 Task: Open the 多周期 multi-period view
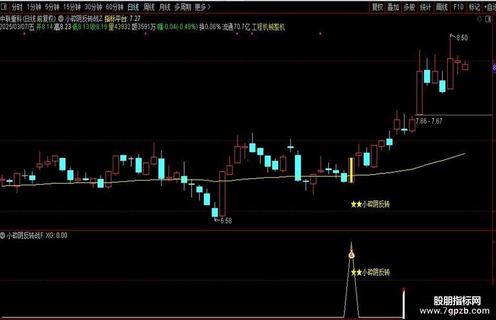(183, 7)
